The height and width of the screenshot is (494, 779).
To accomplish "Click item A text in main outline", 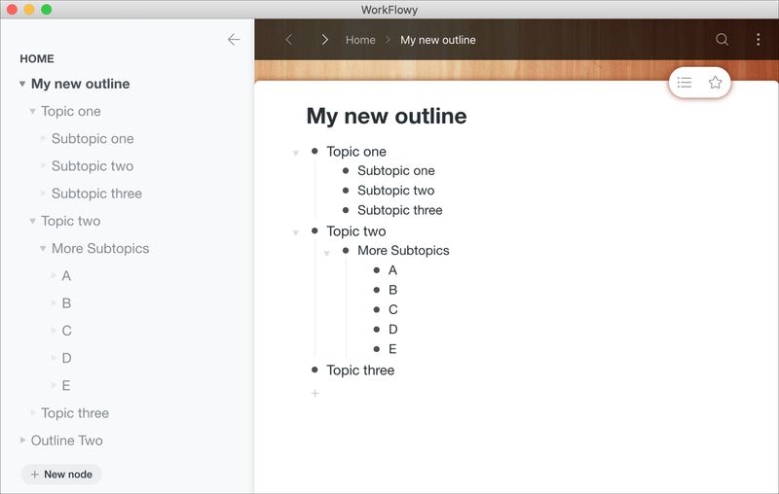I will click(x=392, y=270).
